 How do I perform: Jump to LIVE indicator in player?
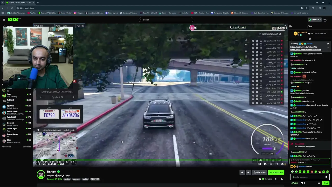click(x=61, y=164)
